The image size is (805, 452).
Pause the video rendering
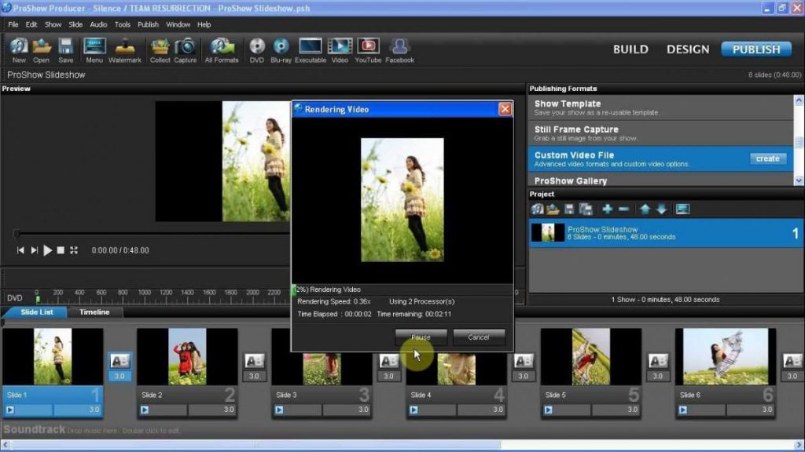pyautogui.click(x=421, y=337)
